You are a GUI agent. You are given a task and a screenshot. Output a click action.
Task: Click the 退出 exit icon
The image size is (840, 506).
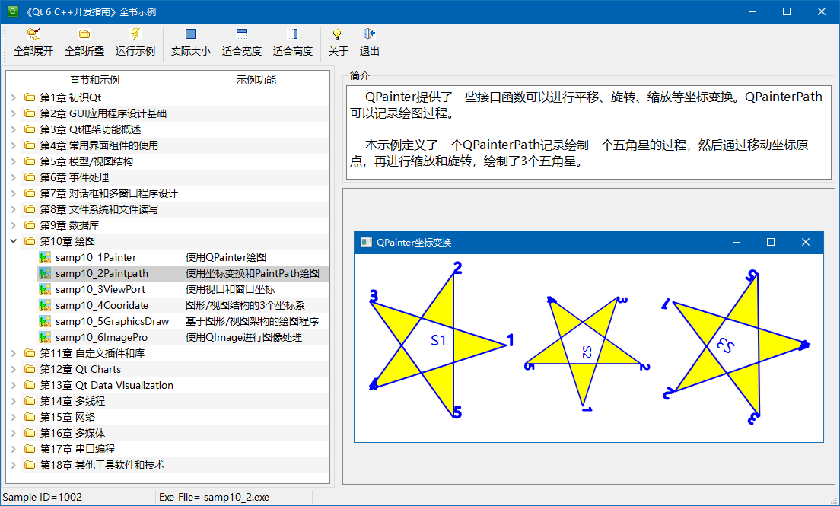(x=369, y=34)
